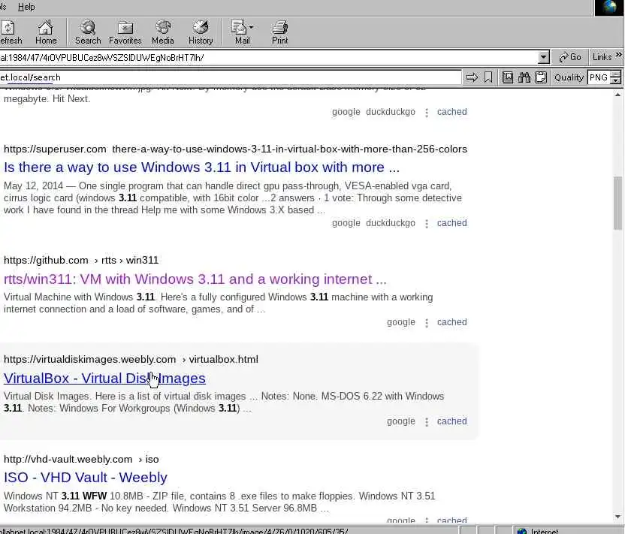Open the Mail button's dropdown arrow
The image size is (625, 534).
[x=251, y=27]
